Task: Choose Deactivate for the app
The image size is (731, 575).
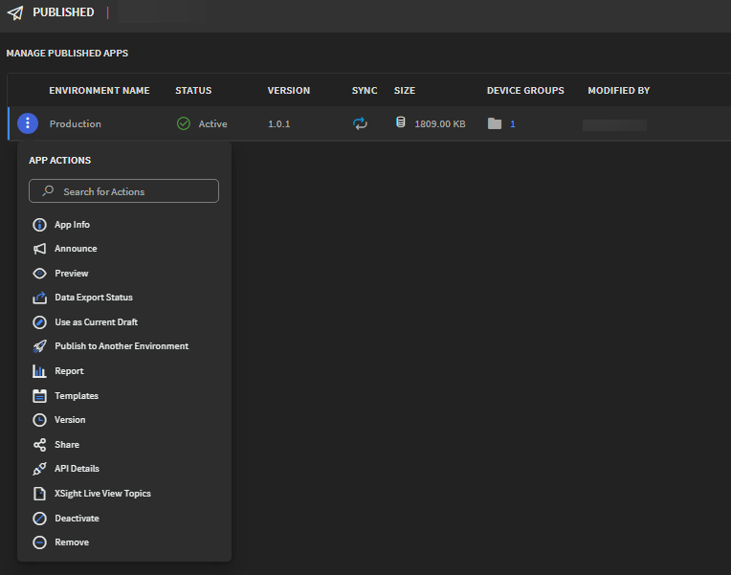Action: click(77, 519)
